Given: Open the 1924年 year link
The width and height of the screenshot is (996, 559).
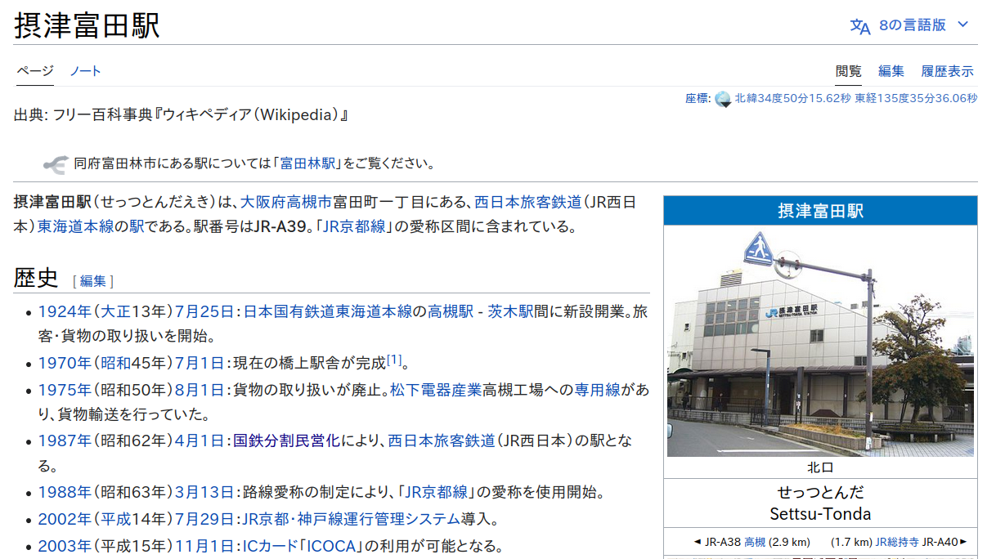Looking at the screenshot, I should (x=65, y=311).
